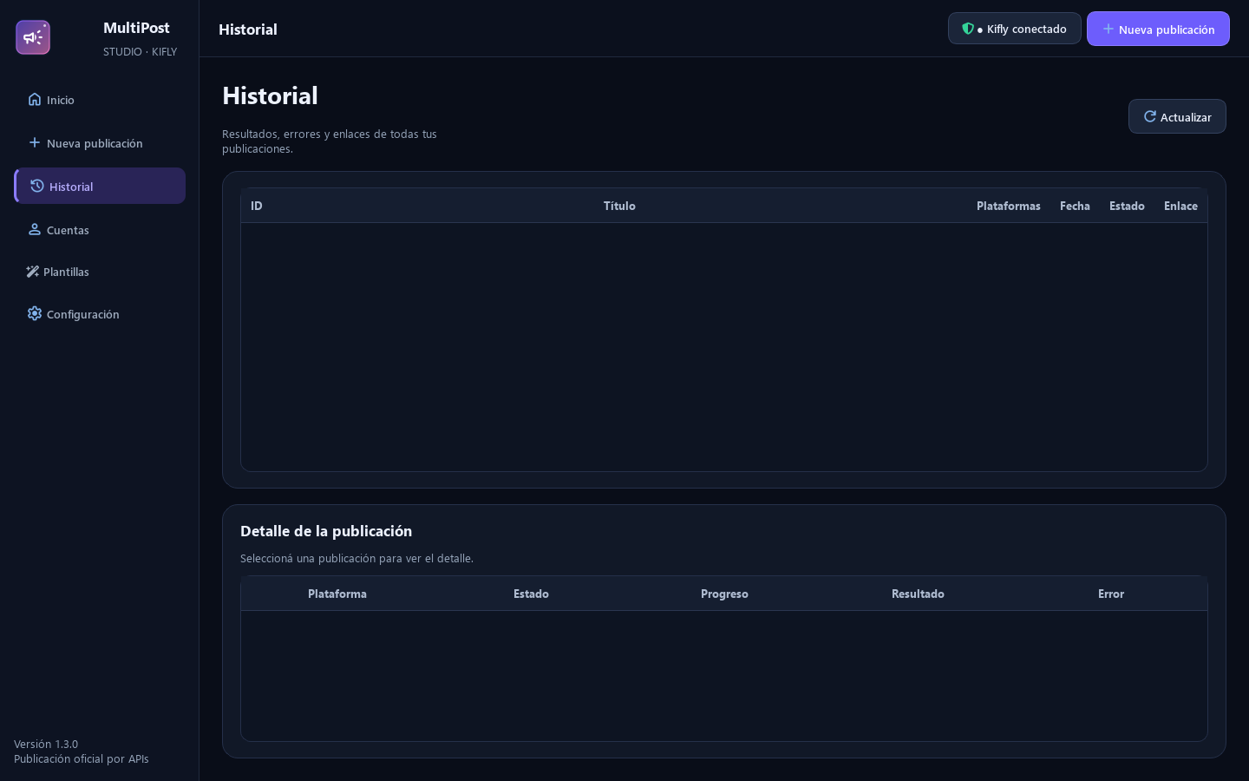Screen dimensions: 1249x781
Task: Go to Inicio in the sidebar
Action: point(100,100)
